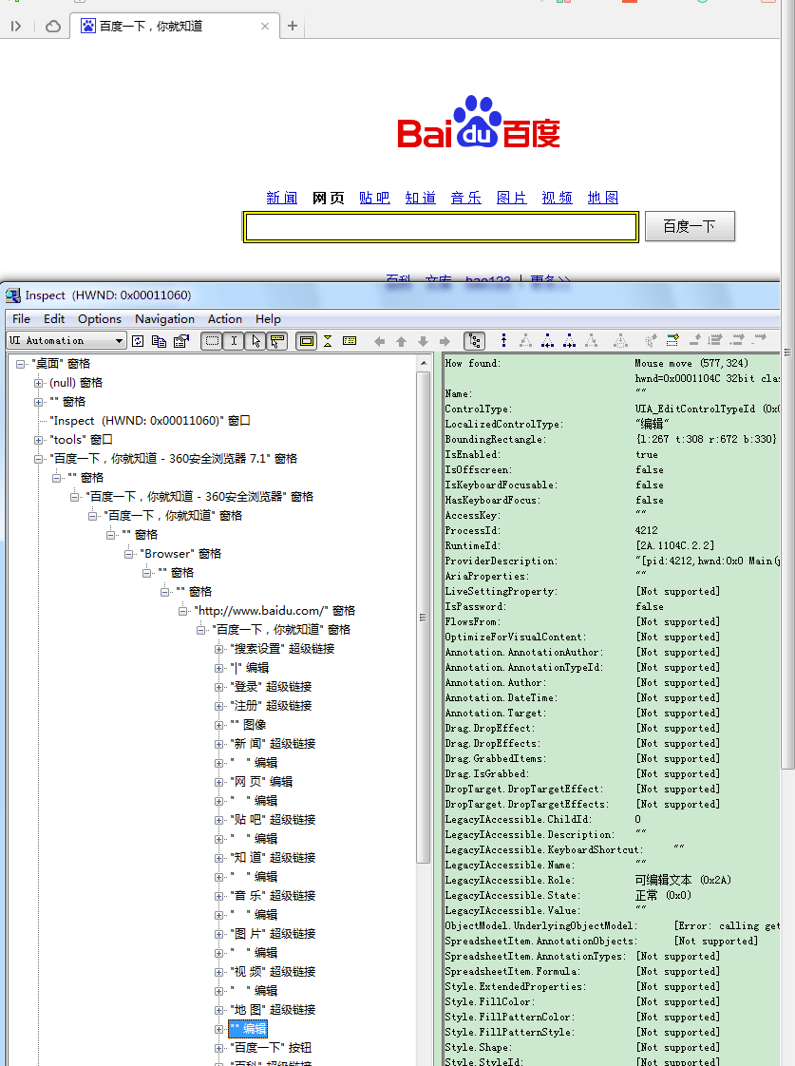Collapse the 360安全浏览器 7.1 窗格 node
This screenshot has width=795, height=1066.
click(x=39, y=460)
